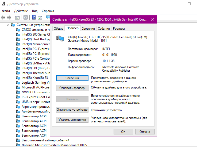Open the Файл menu
The width and height of the screenshot is (197, 147).
click(6, 11)
